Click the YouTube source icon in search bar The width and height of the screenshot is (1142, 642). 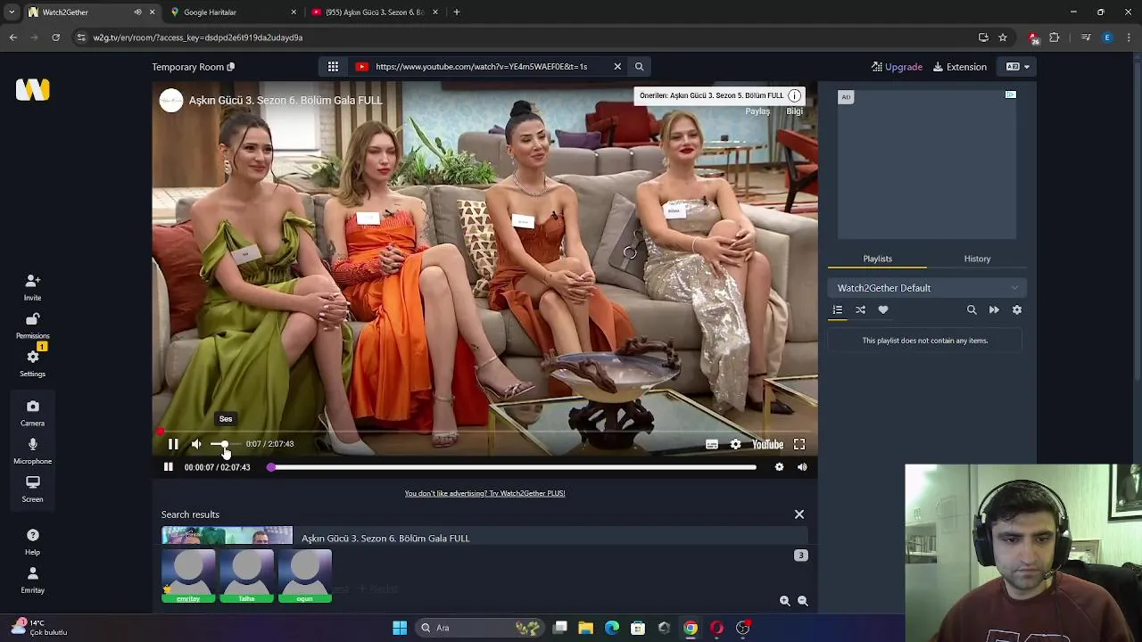click(x=361, y=67)
